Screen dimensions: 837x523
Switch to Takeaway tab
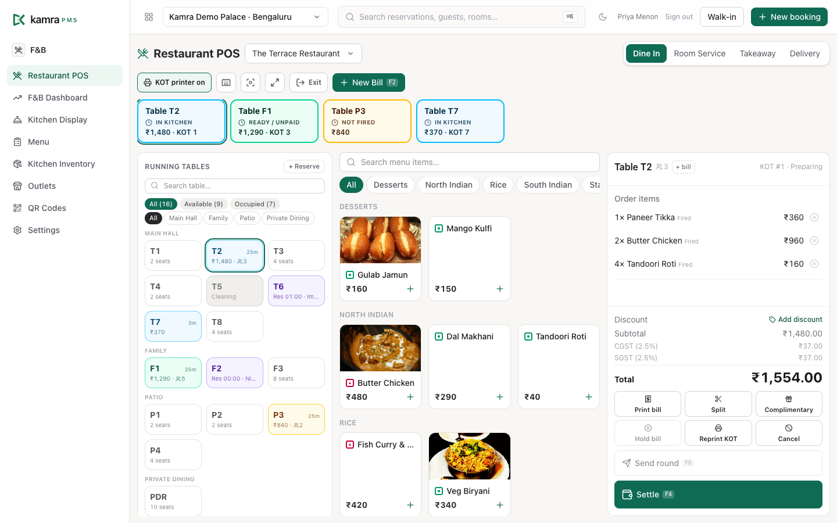coord(757,53)
